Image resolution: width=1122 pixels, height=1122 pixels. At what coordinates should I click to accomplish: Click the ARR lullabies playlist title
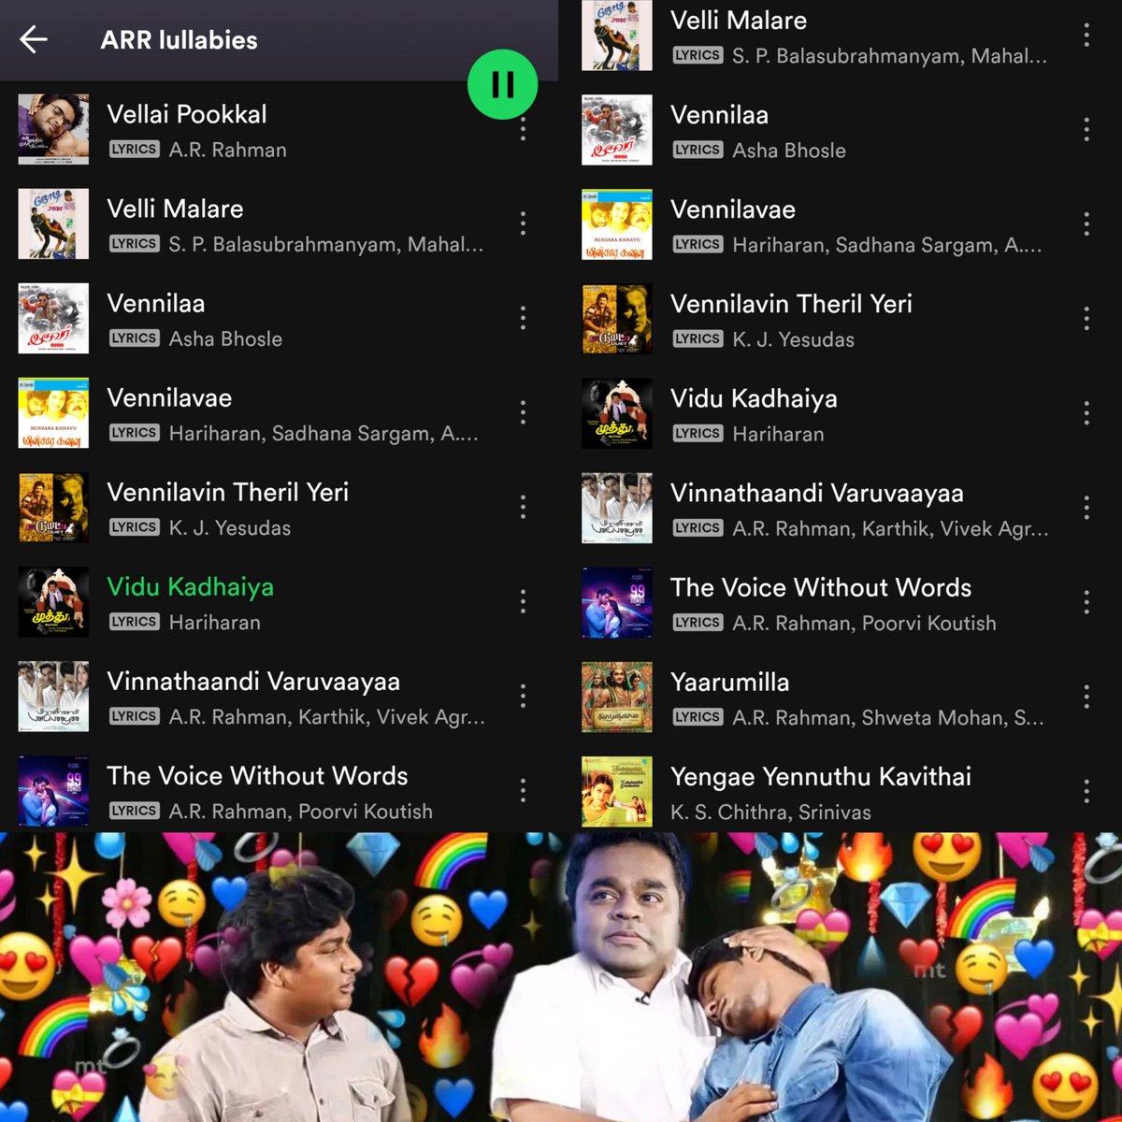pyautogui.click(x=179, y=39)
